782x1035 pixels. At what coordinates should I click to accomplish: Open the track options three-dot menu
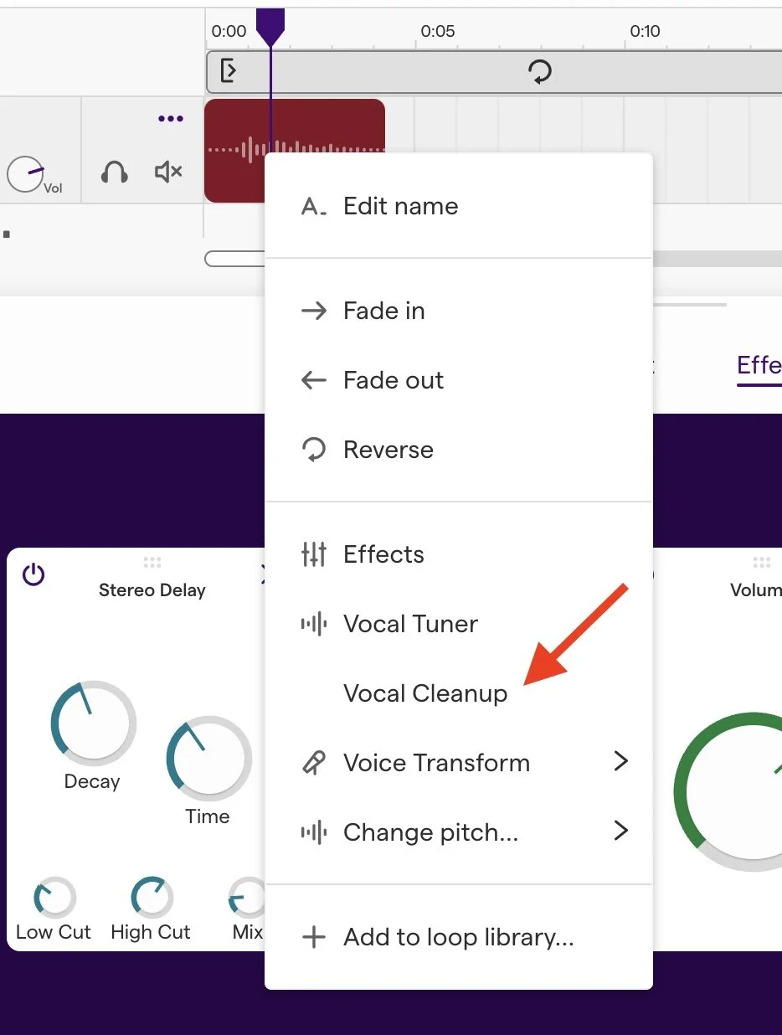pos(170,118)
